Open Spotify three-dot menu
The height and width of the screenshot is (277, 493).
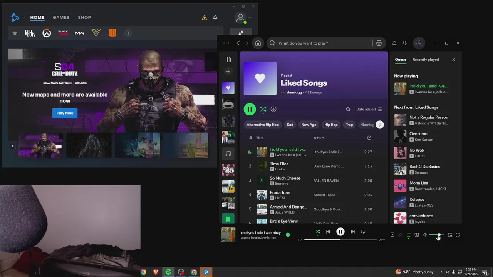click(226, 43)
